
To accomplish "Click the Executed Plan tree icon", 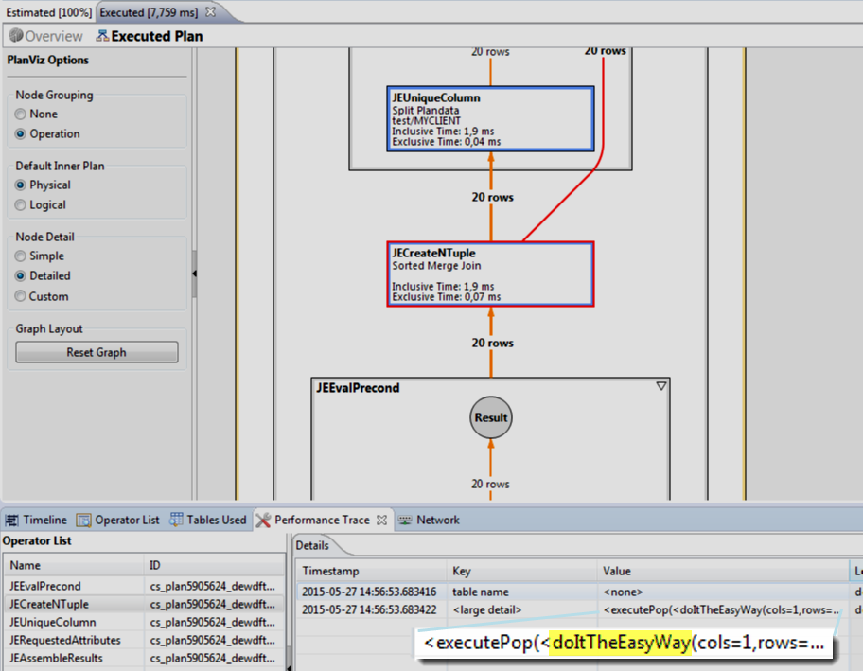I will click(102, 36).
